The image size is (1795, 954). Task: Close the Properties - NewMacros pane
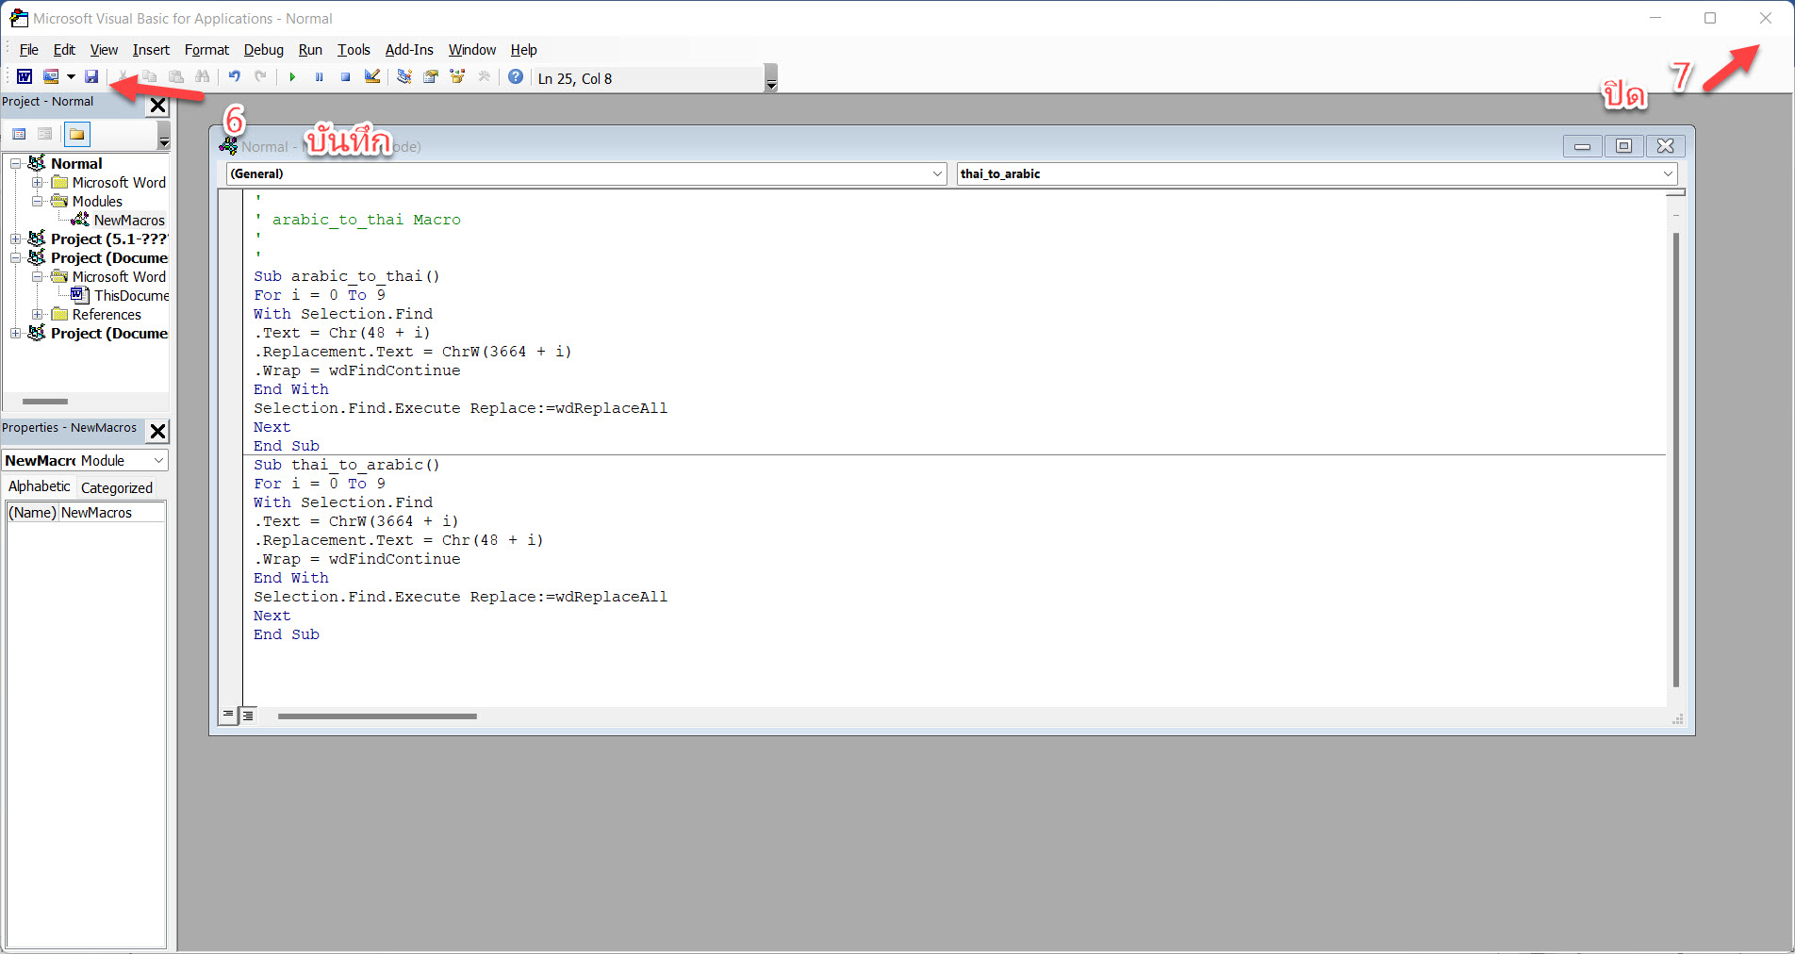click(158, 431)
